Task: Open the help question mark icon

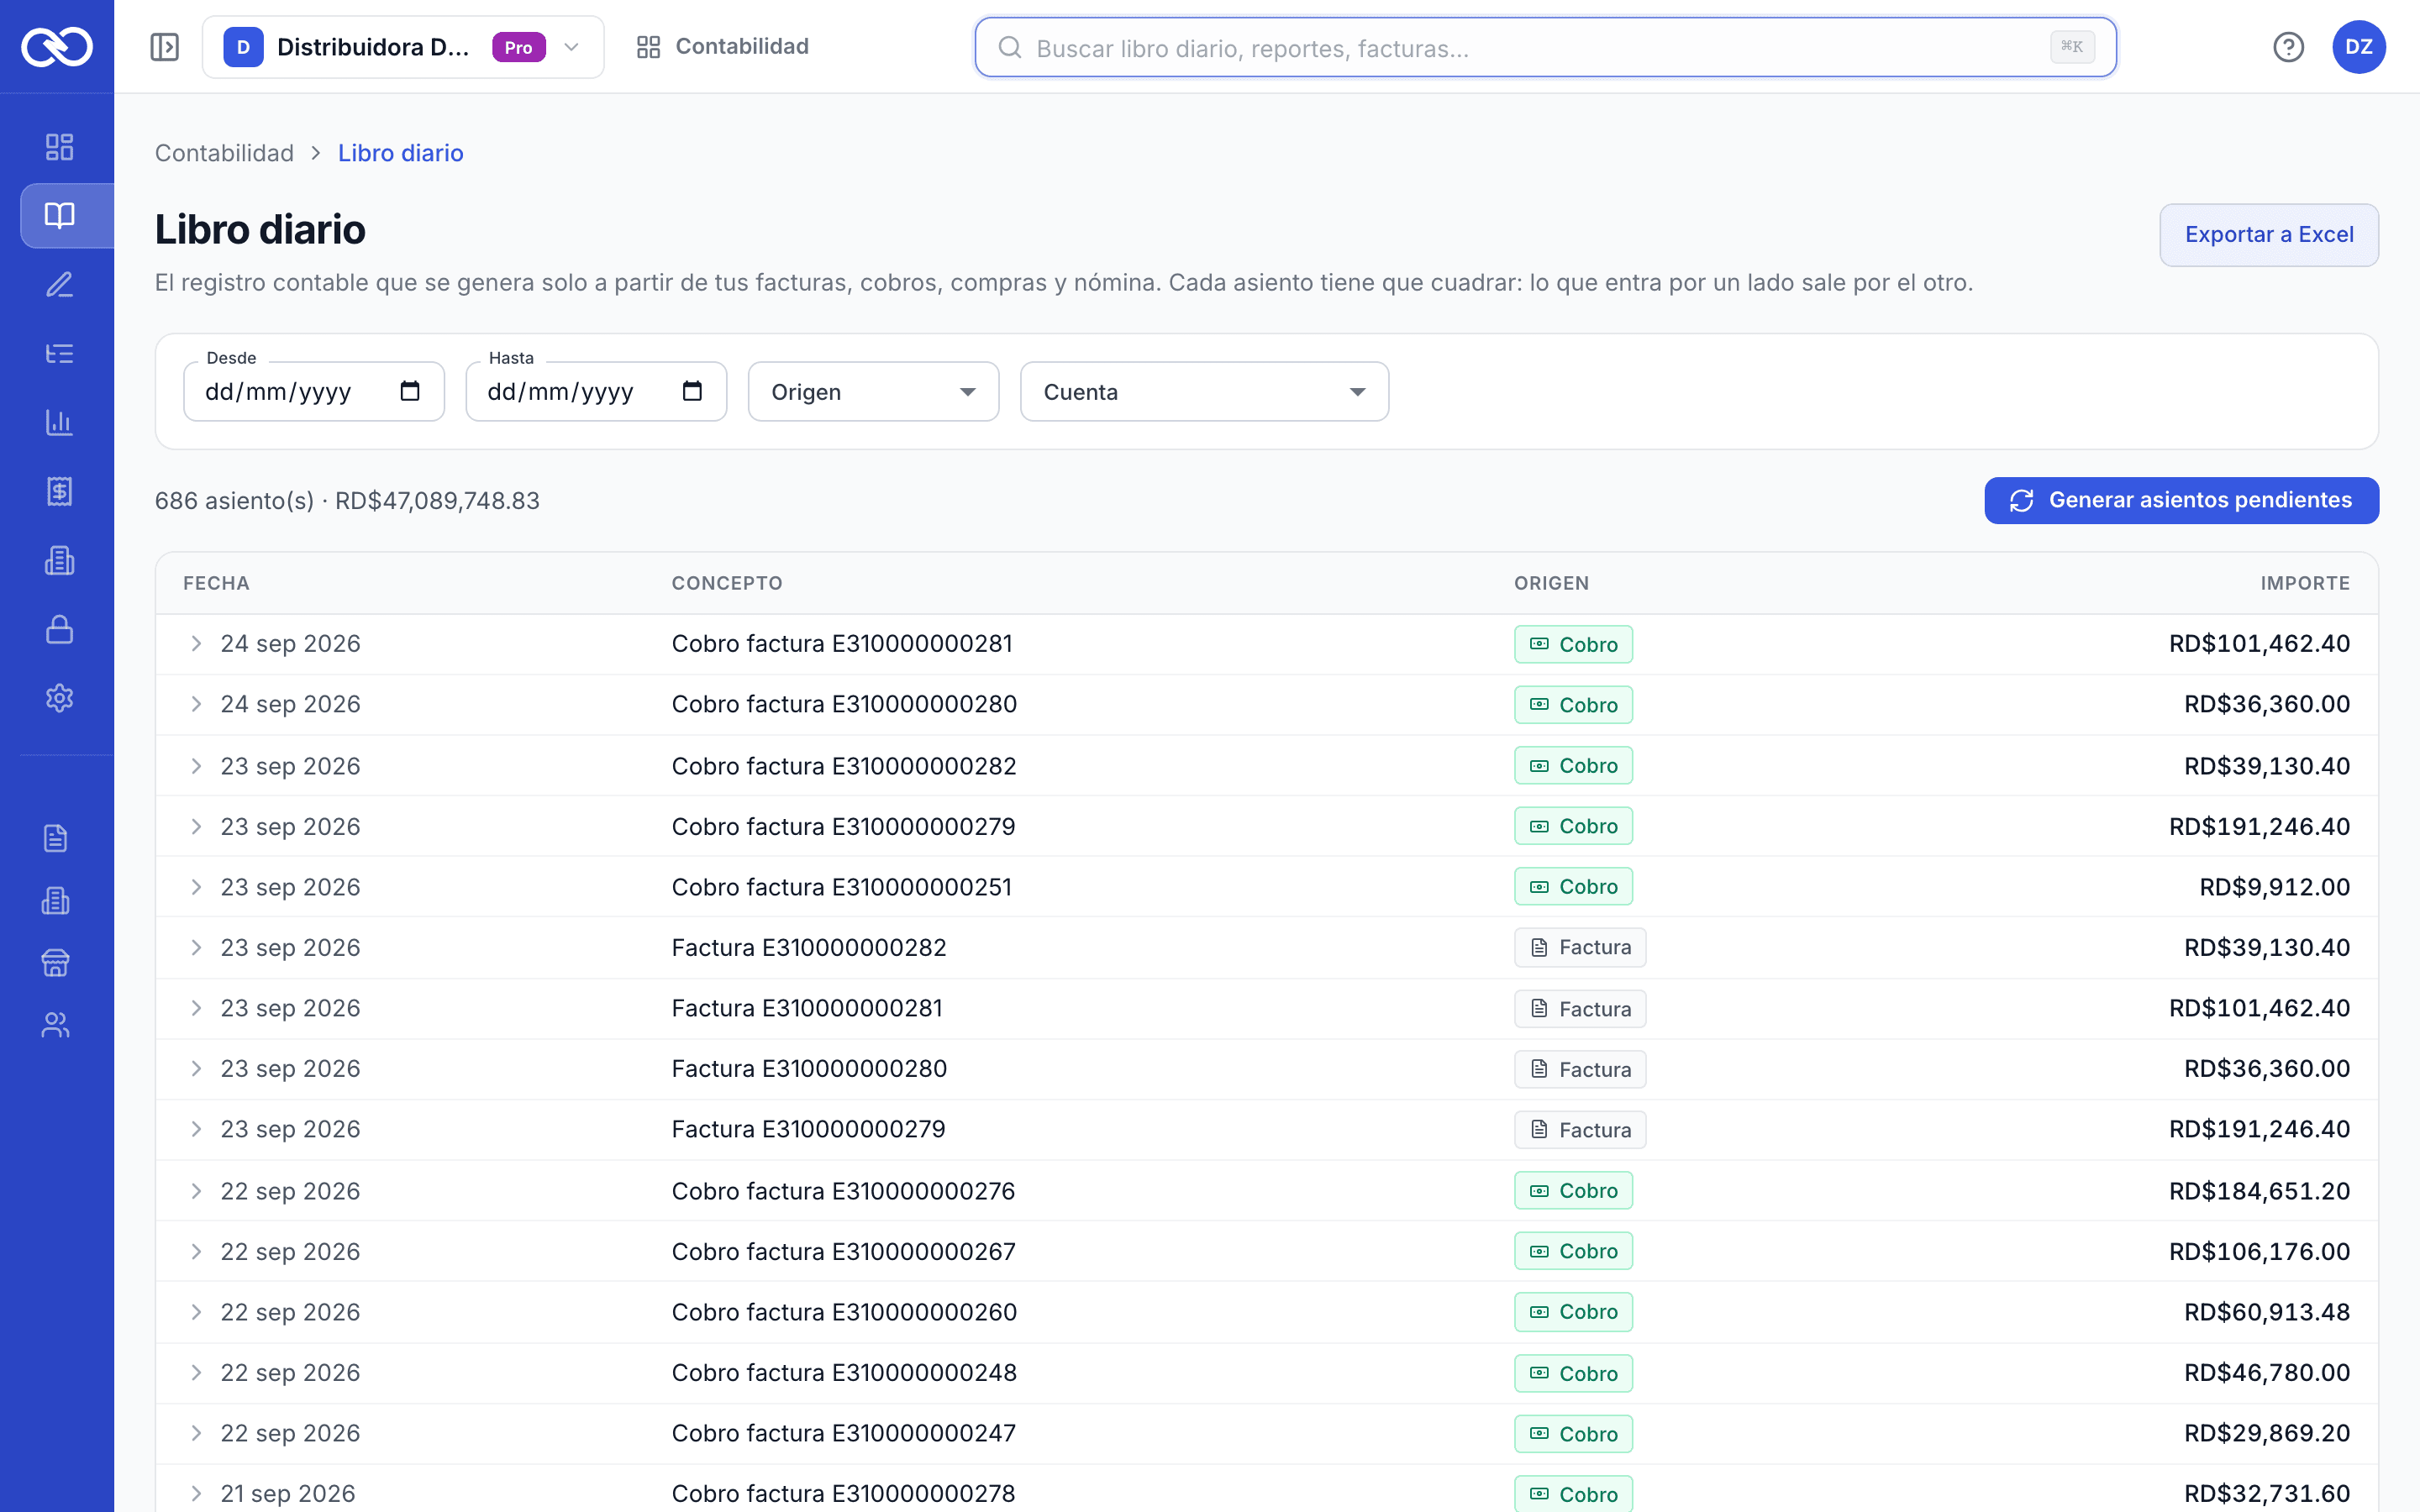Action: pyautogui.click(x=2288, y=47)
